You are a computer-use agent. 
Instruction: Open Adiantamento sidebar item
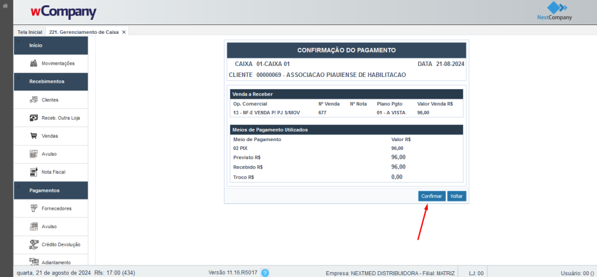coord(56,262)
